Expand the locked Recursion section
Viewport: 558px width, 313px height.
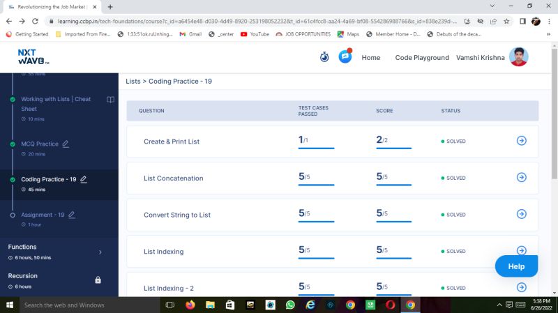(98, 280)
